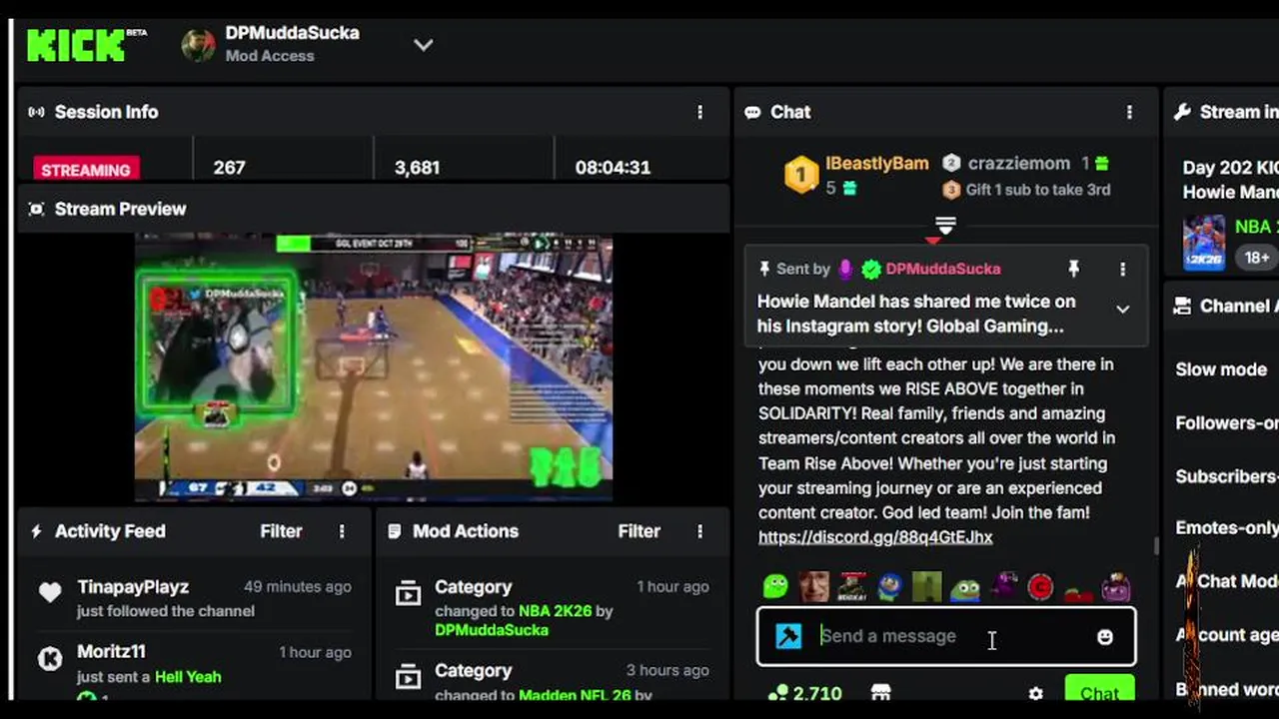Screen dimensions: 1279x719
Task: Click the Stream Preview capture icon
Action: pos(37,209)
